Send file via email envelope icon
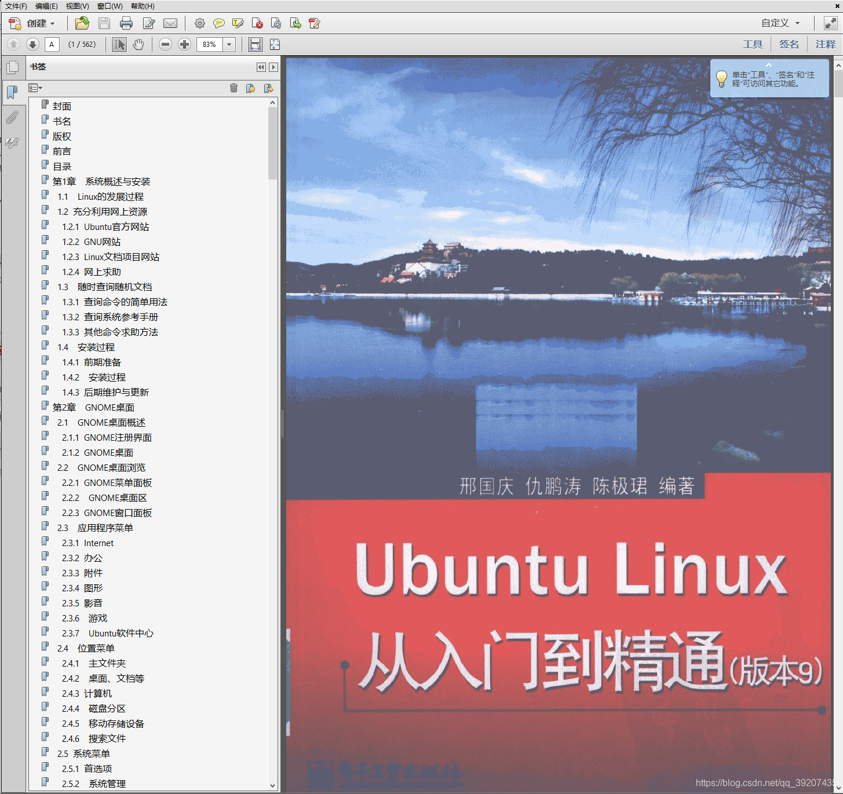 (170, 23)
